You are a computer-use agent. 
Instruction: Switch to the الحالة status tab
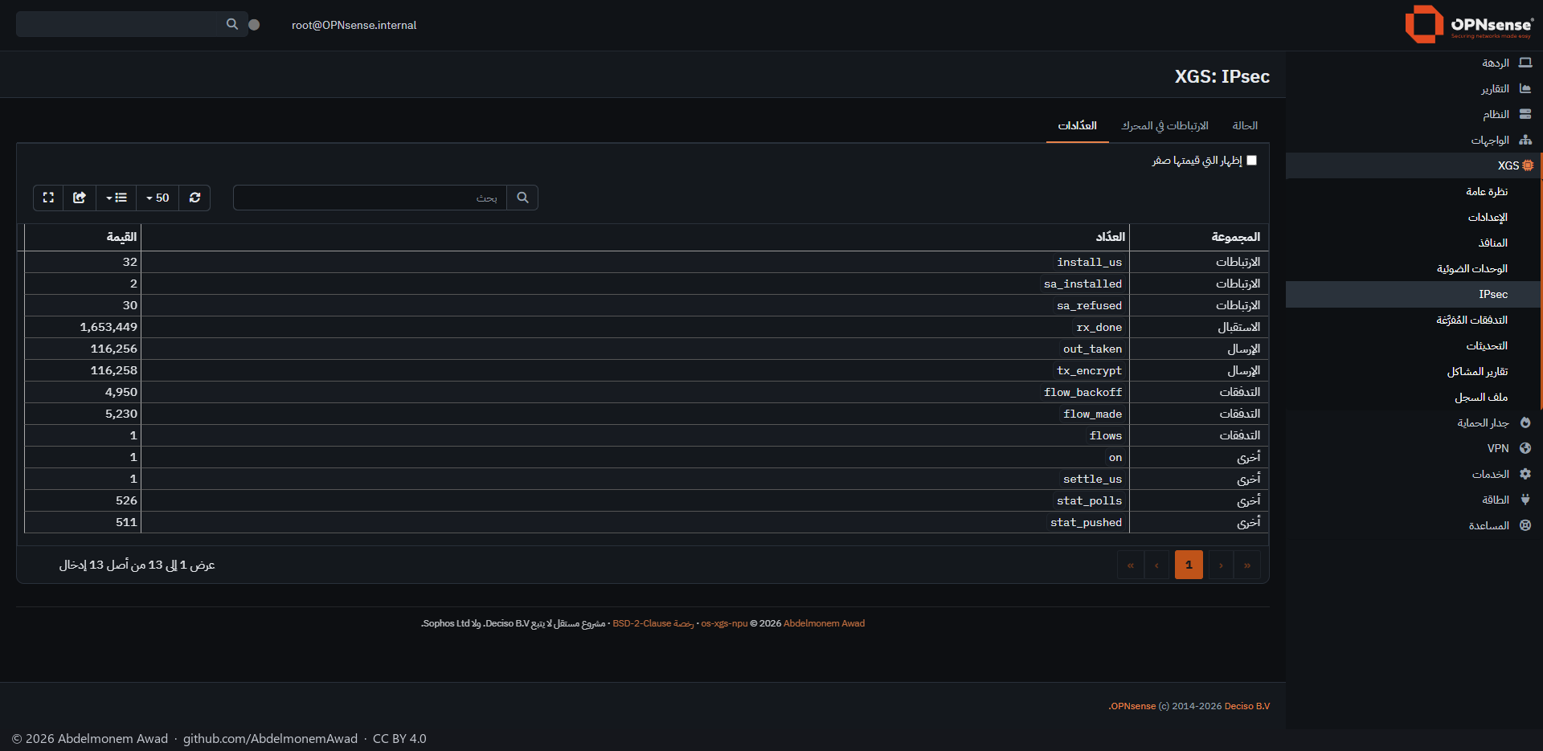(1245, 125)
